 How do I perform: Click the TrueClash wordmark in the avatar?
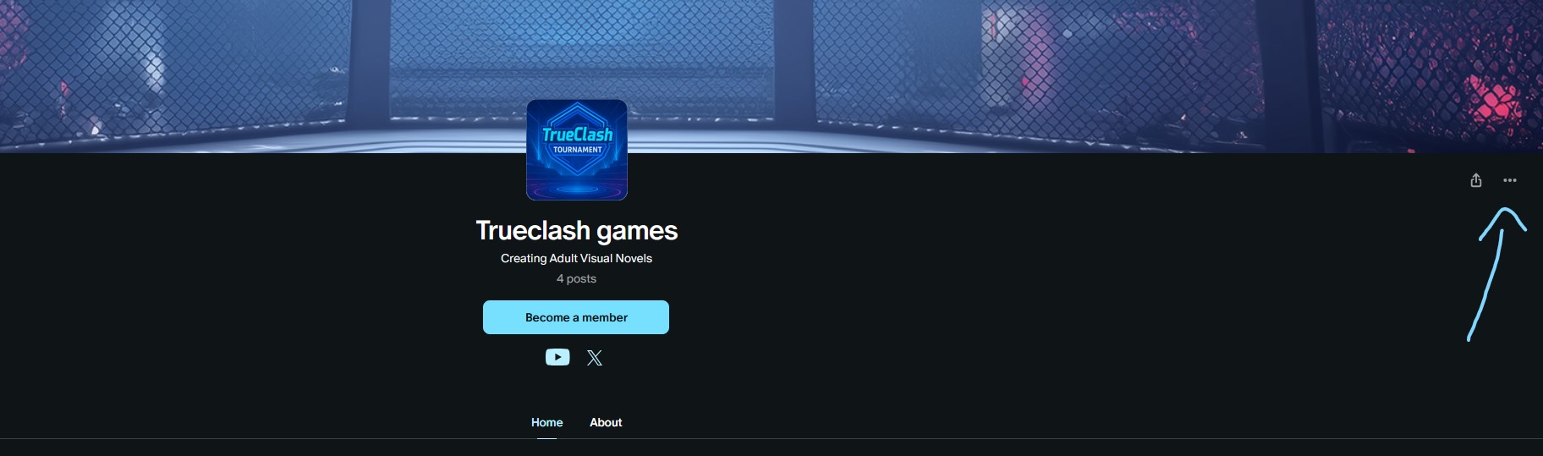click(578, 135)
